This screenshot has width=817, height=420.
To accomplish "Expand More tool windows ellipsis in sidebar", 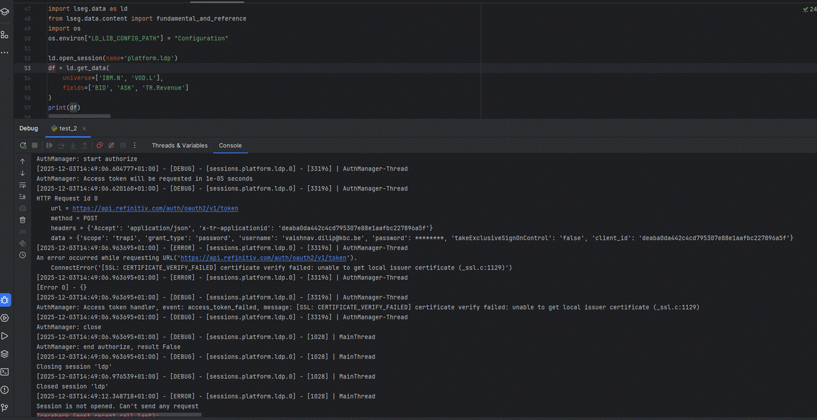I will (x=5, y=52).
